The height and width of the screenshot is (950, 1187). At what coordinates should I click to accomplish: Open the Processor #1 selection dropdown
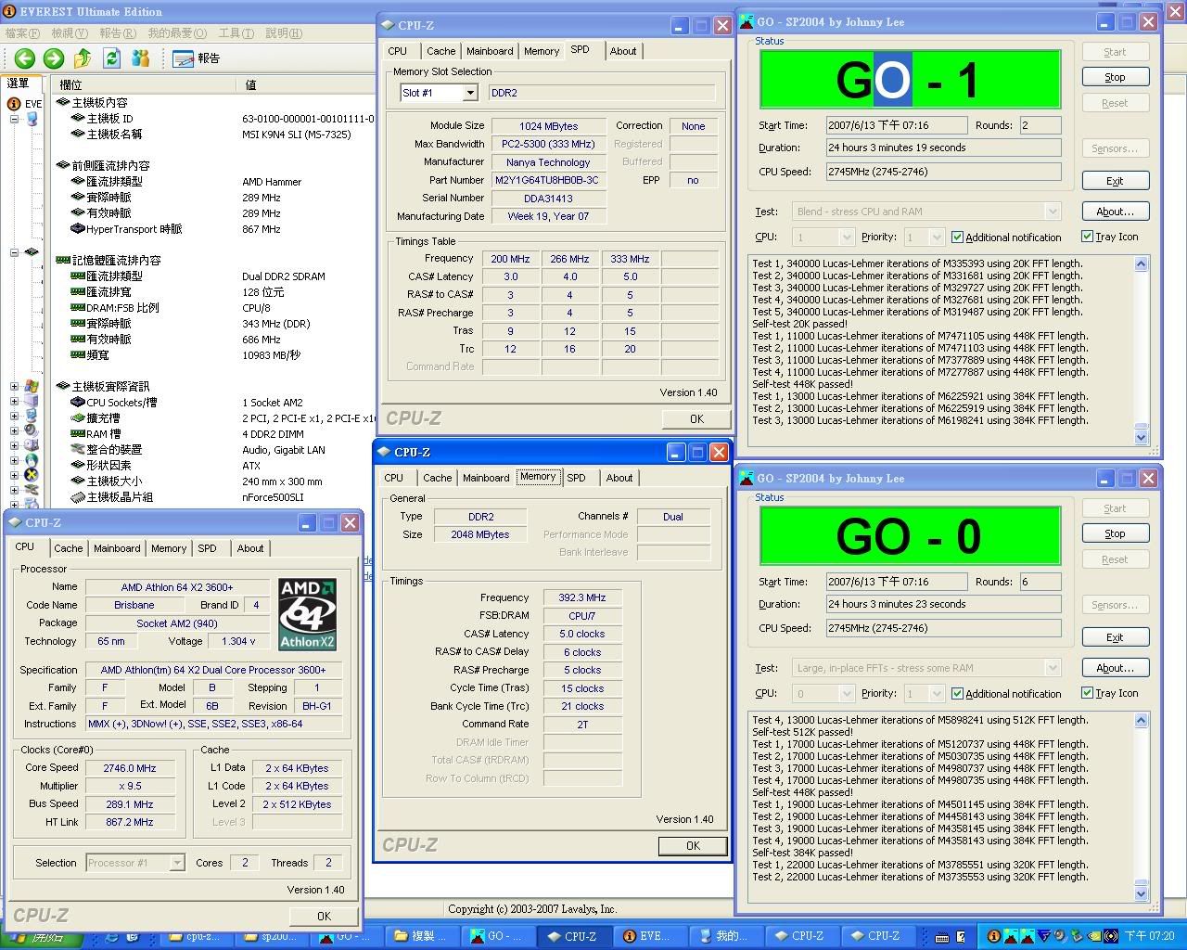[x=176, y=863]
